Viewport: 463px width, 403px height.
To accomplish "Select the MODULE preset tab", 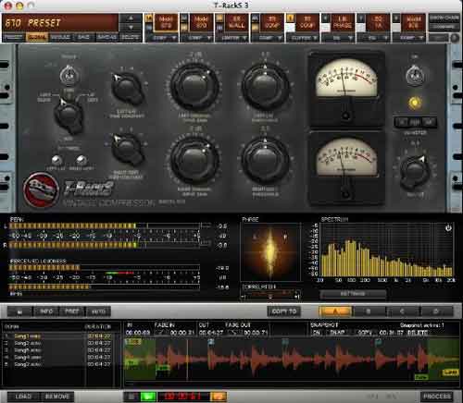I will pos(60,37).
